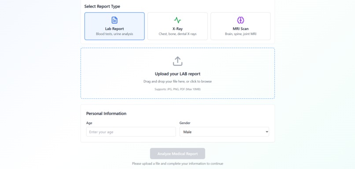The width and height of the screenshot is (355, 169).
Task: Click the 'Personal Information' heading
Action: [106, 114]
